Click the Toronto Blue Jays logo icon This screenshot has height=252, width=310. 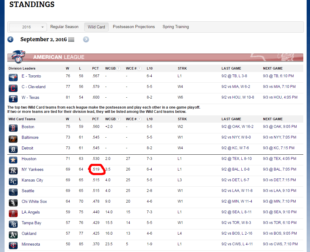point(13,77)
